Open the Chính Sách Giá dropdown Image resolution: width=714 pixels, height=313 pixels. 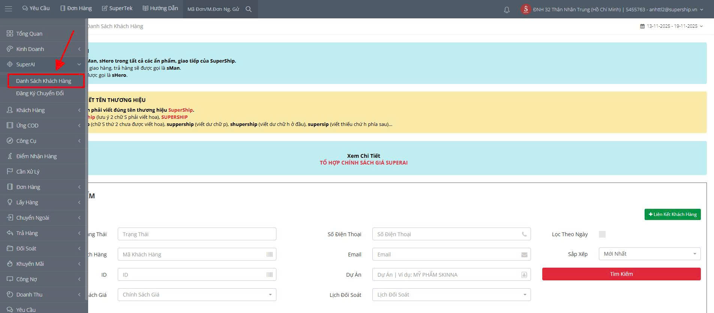[197, 295]
